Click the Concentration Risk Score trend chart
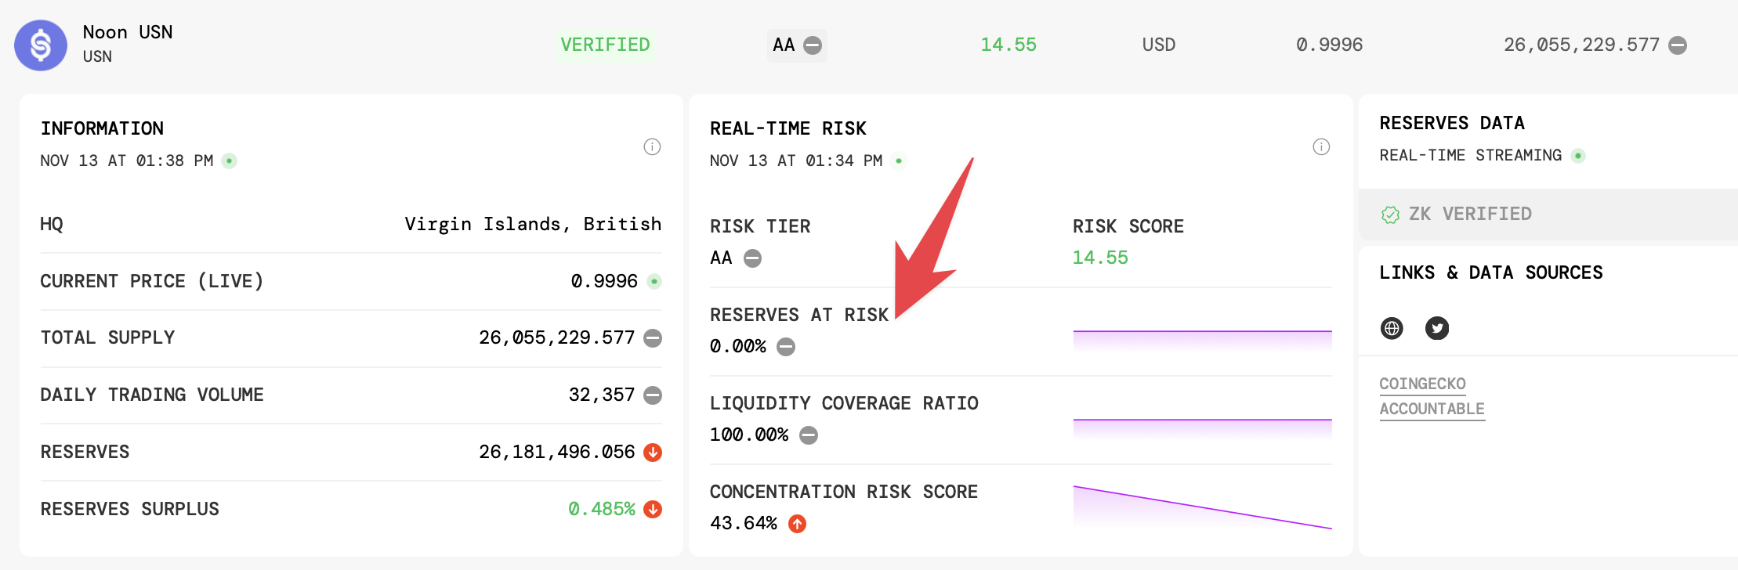The image size is (1738, 570). tap(1202, 507)
